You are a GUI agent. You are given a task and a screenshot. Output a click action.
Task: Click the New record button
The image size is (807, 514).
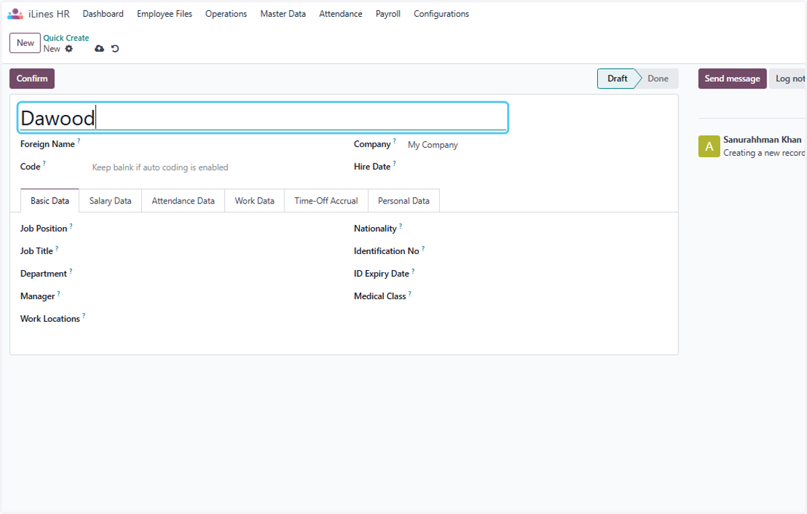click(25, 43)
